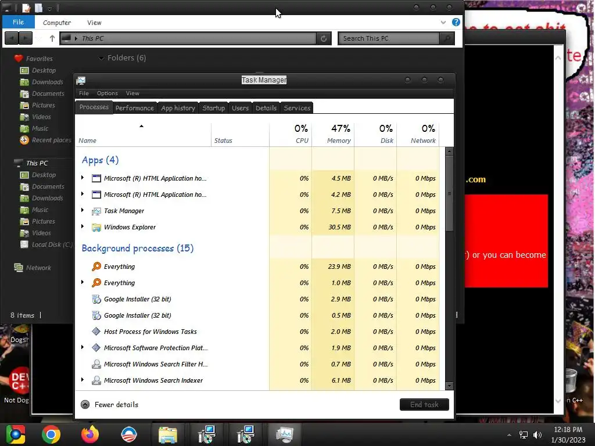Sort by the Disk column header
This screenshot has width=595, height=446.
[x=375, y=134]
